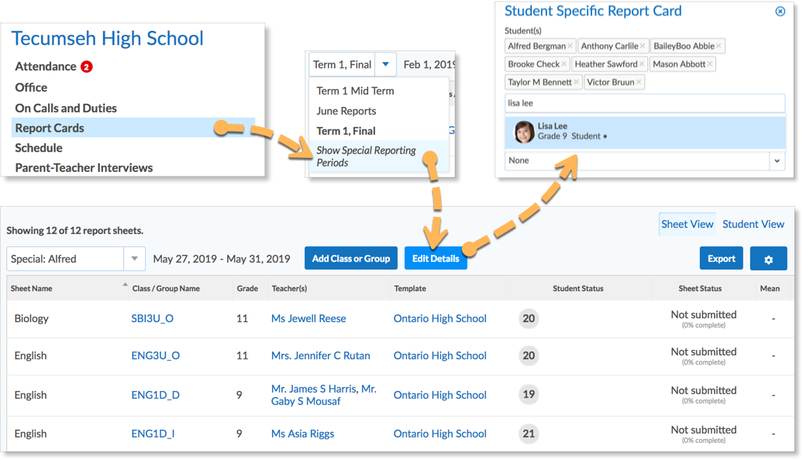Select Report Cards in sidebar menu
Screen dimensions: 803x460
pyautogui.click(x=50, y=128)
